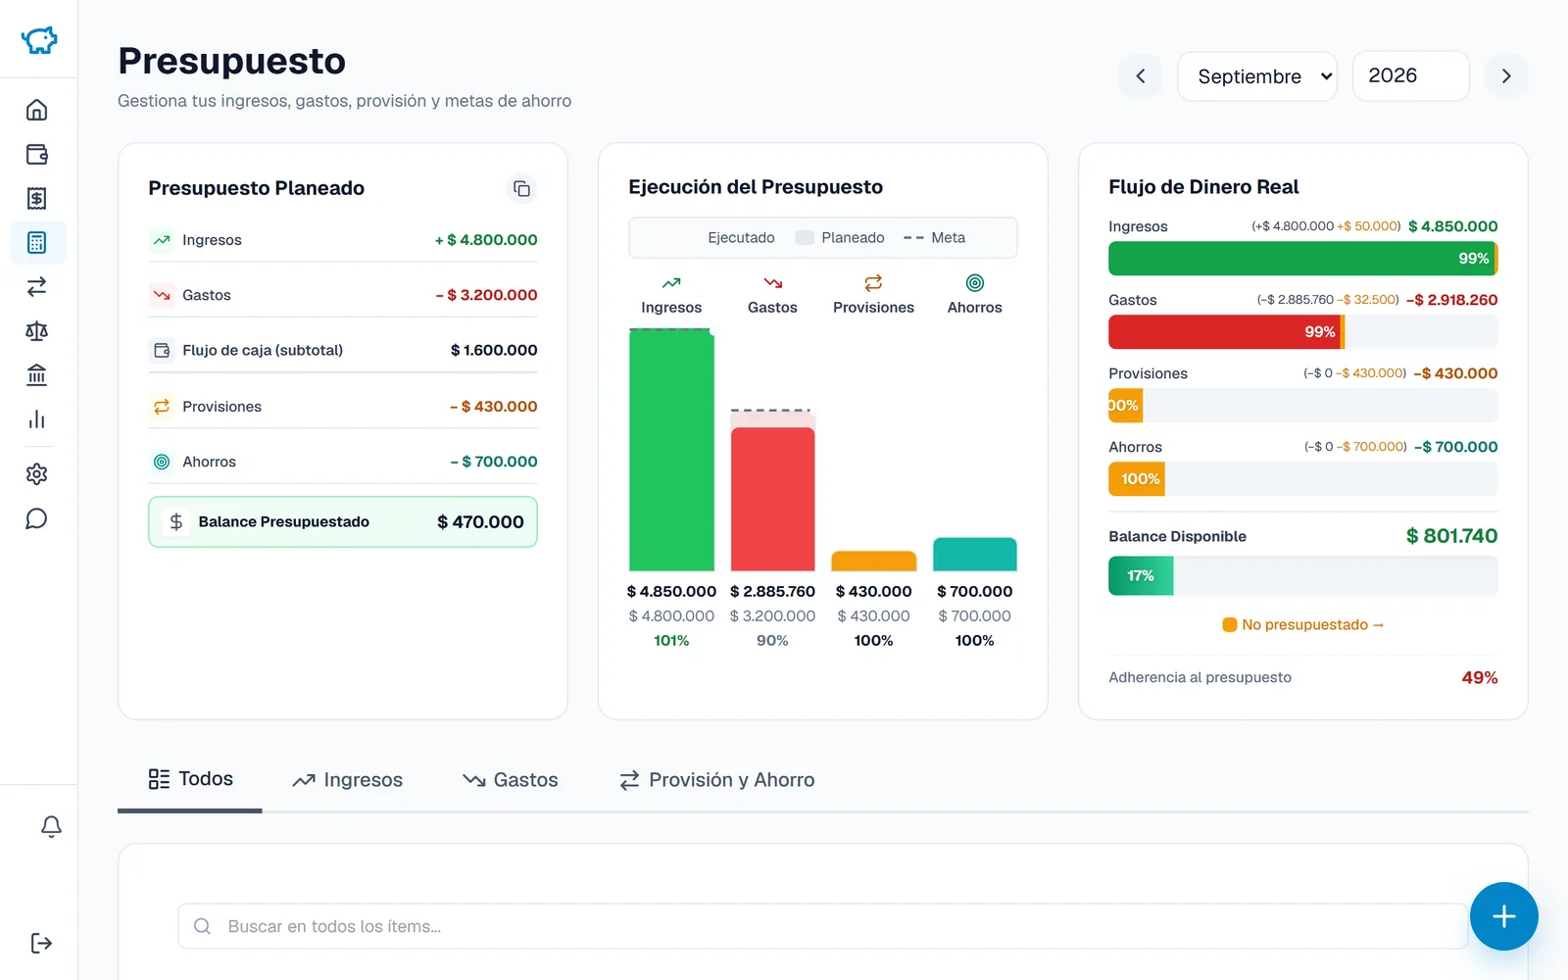Switch to the Ingresos tab
The height and width of the screenshot is (980, 1568).
pyautogui.click(x=347, y=780)
